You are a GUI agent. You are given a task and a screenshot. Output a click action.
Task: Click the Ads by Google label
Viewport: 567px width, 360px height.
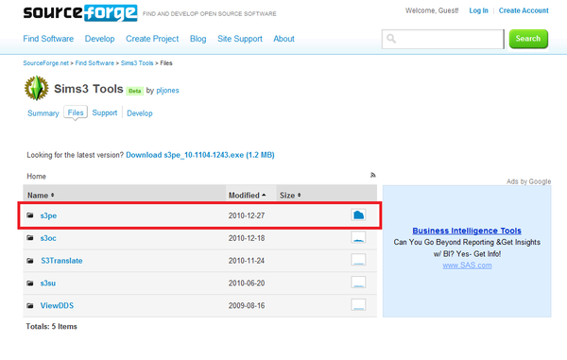coord(528,181)
